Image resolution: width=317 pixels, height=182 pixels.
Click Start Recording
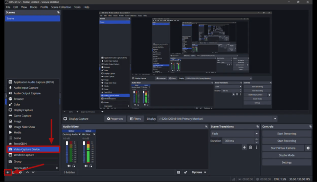click(x=287, y=141)
